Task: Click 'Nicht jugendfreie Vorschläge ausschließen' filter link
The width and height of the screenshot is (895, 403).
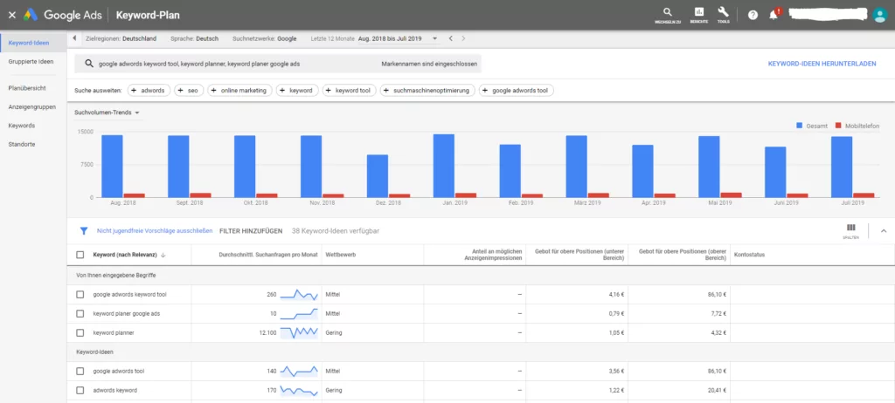Action: 155,231
